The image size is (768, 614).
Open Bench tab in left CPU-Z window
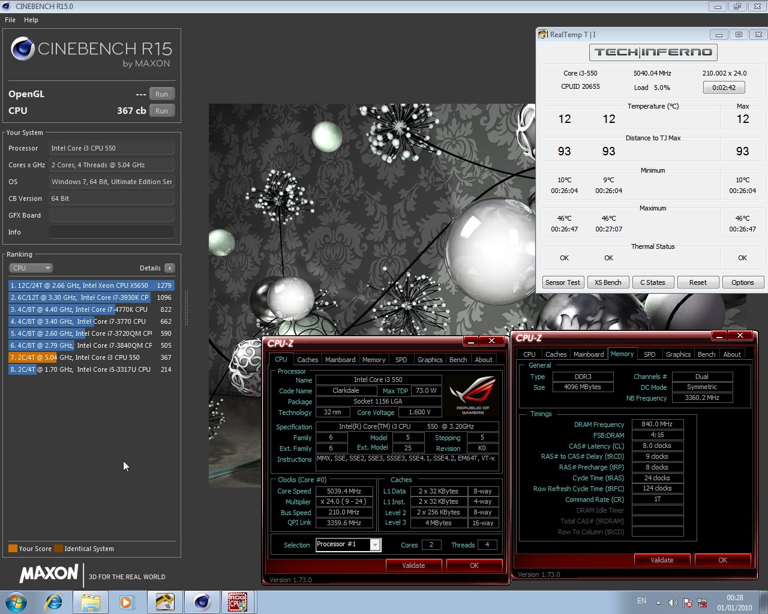[458, 360]
